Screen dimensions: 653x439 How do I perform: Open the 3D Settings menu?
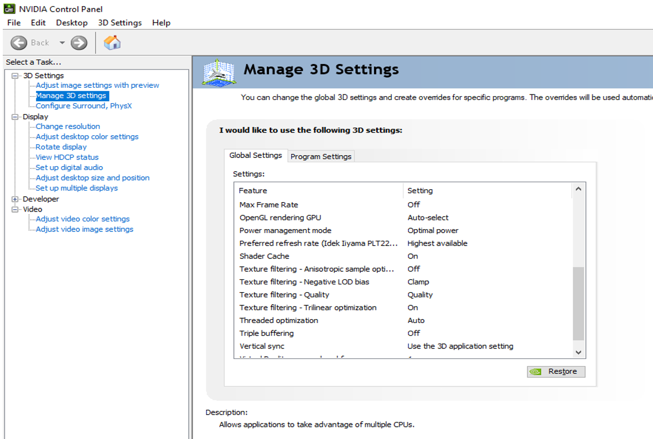(x=120, y=23)
